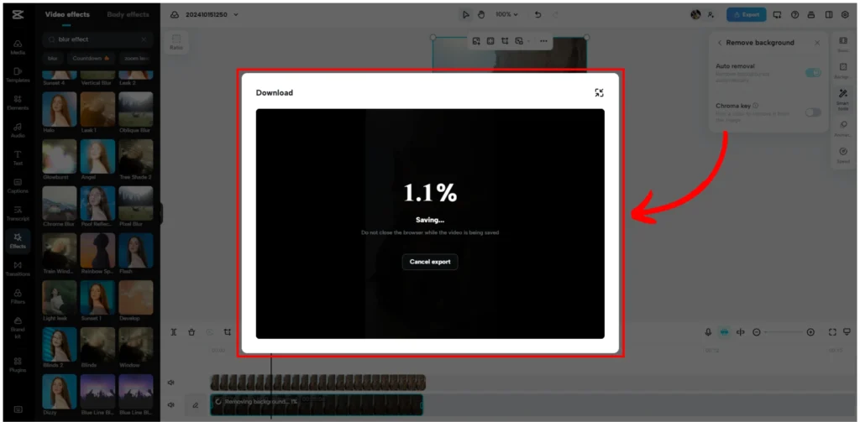Toggle the Auto removal switch
Screen dimensions: 860x422
[813, 72]
